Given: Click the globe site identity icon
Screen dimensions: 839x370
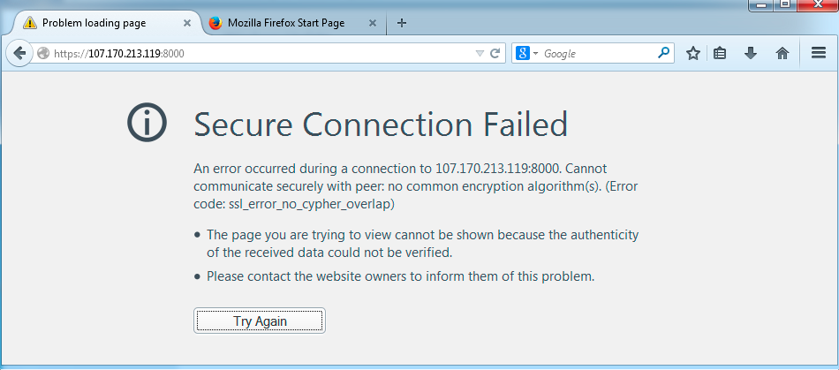Looking at the screenshot, I should point(43,54).
